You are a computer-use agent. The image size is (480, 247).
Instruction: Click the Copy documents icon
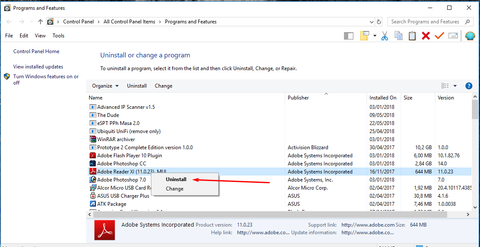tap(399, 36)
